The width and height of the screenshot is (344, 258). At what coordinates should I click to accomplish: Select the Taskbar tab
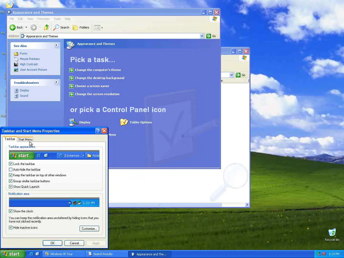pyautogui.click(x=10, y=139)
